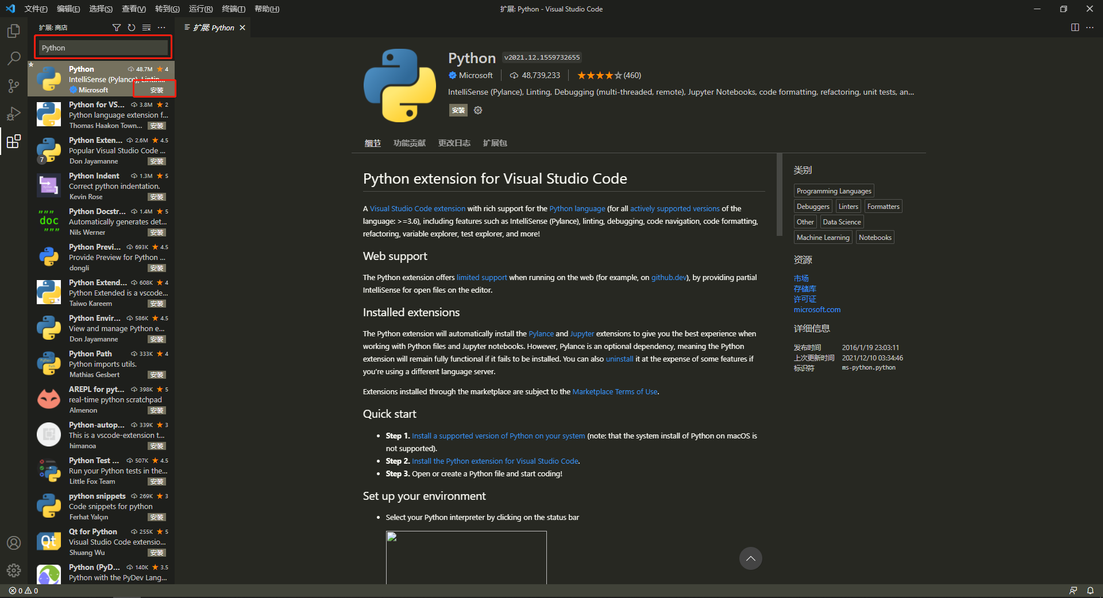Click the filter extensions funnel icon
The image size is (1103, 598).
tap(117, 28)
